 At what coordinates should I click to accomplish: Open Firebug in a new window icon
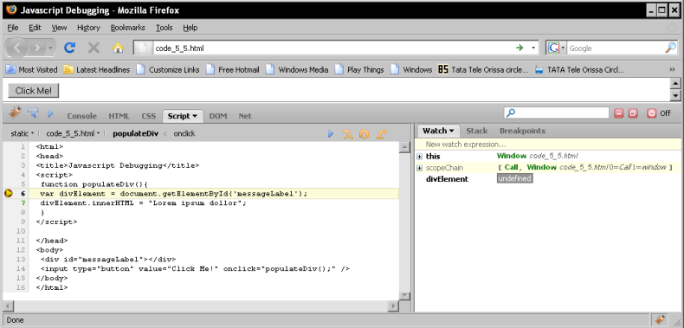[633, 113]
